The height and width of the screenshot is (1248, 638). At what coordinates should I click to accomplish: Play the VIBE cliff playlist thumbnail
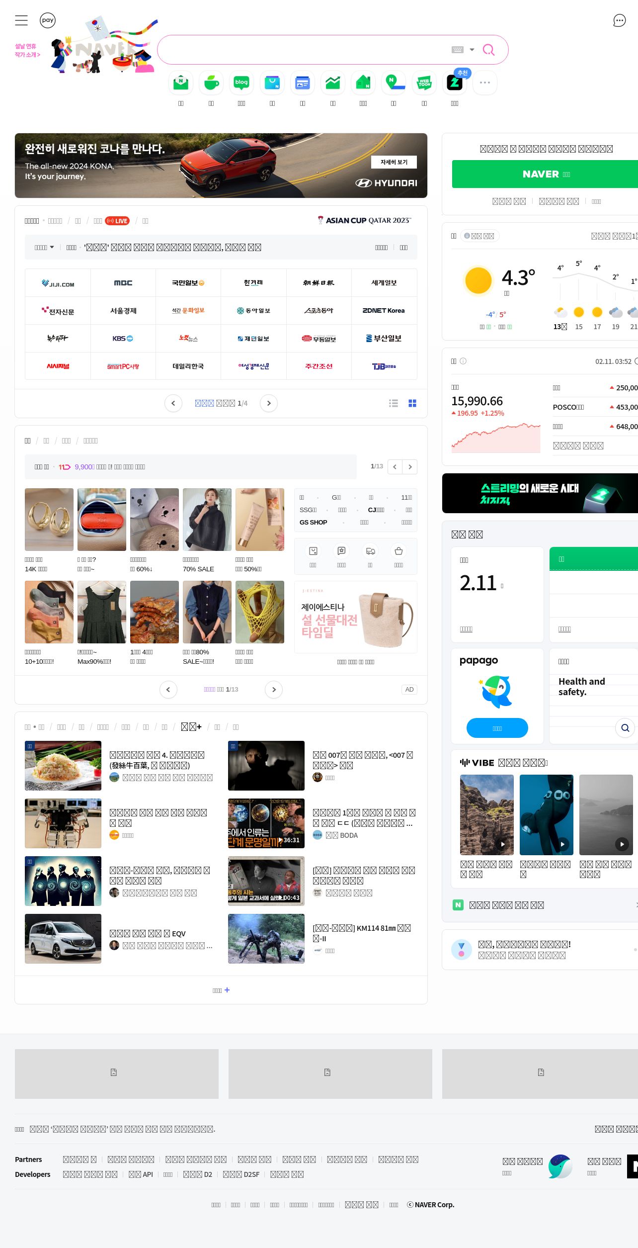[x=487, y=815]
